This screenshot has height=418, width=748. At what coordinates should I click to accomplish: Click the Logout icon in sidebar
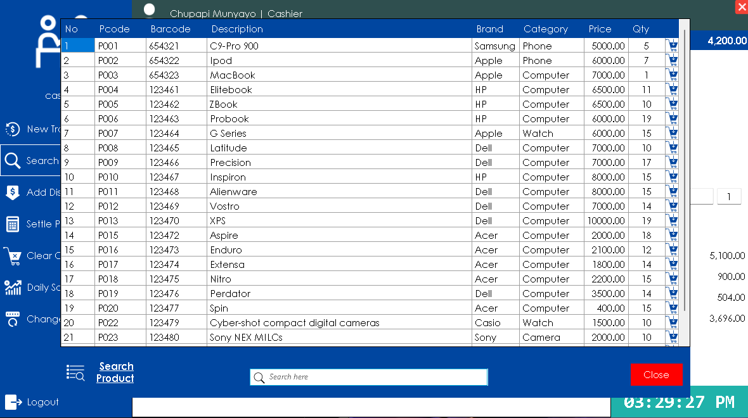[13, 402]
